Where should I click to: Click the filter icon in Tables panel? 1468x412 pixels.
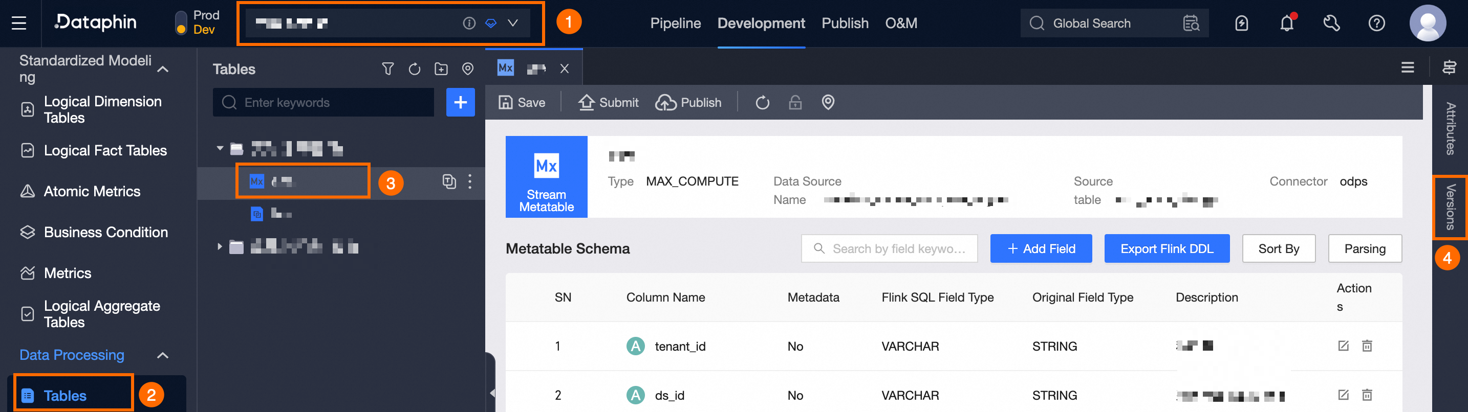[387, 69]
